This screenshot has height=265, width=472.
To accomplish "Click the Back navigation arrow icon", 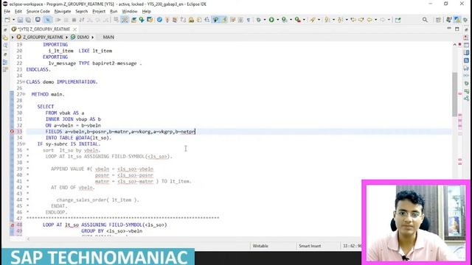I will click(x=369, y=20).
